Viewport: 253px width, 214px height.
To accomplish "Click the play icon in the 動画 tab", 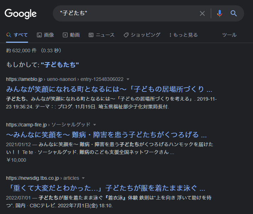I will 65,35.
